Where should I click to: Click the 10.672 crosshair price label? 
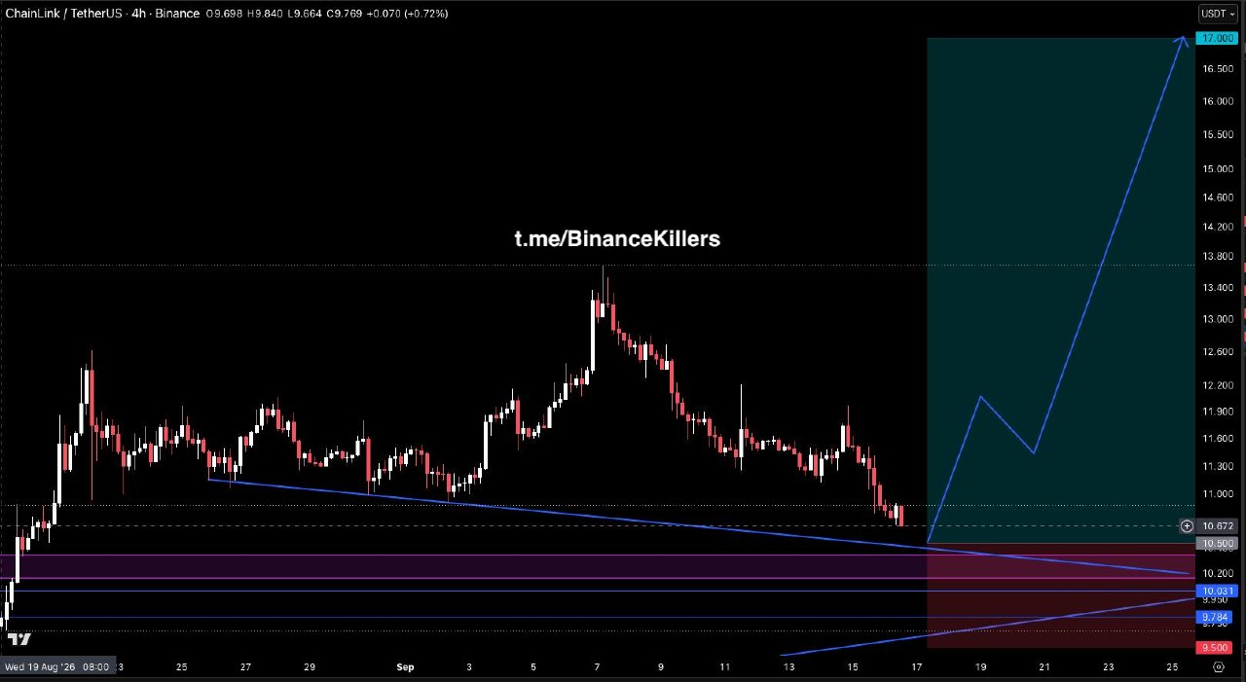(1217, 525)
